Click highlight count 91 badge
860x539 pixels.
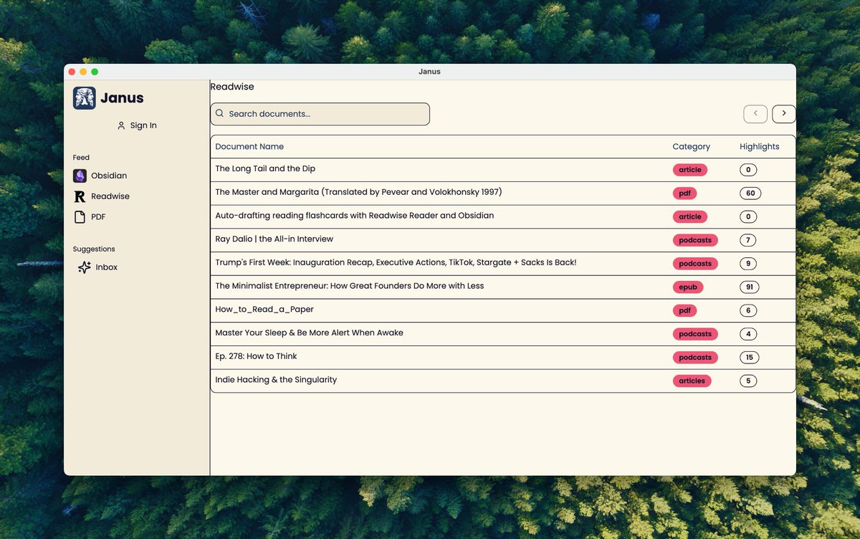[750, 287]
